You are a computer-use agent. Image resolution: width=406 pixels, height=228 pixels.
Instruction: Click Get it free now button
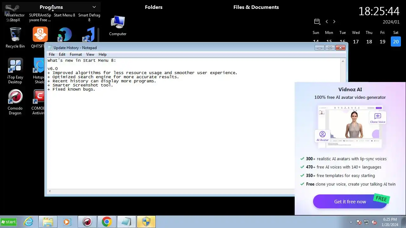(x=350, y=201)
